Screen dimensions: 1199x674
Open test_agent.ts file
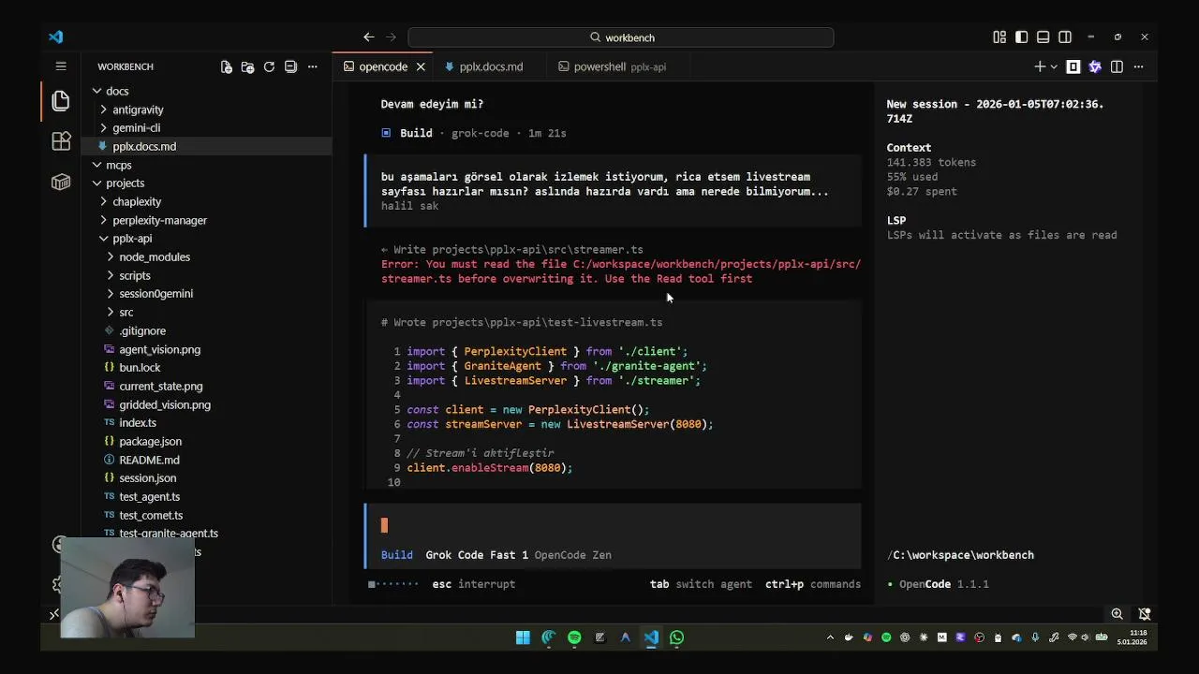(x=149, y=496)
